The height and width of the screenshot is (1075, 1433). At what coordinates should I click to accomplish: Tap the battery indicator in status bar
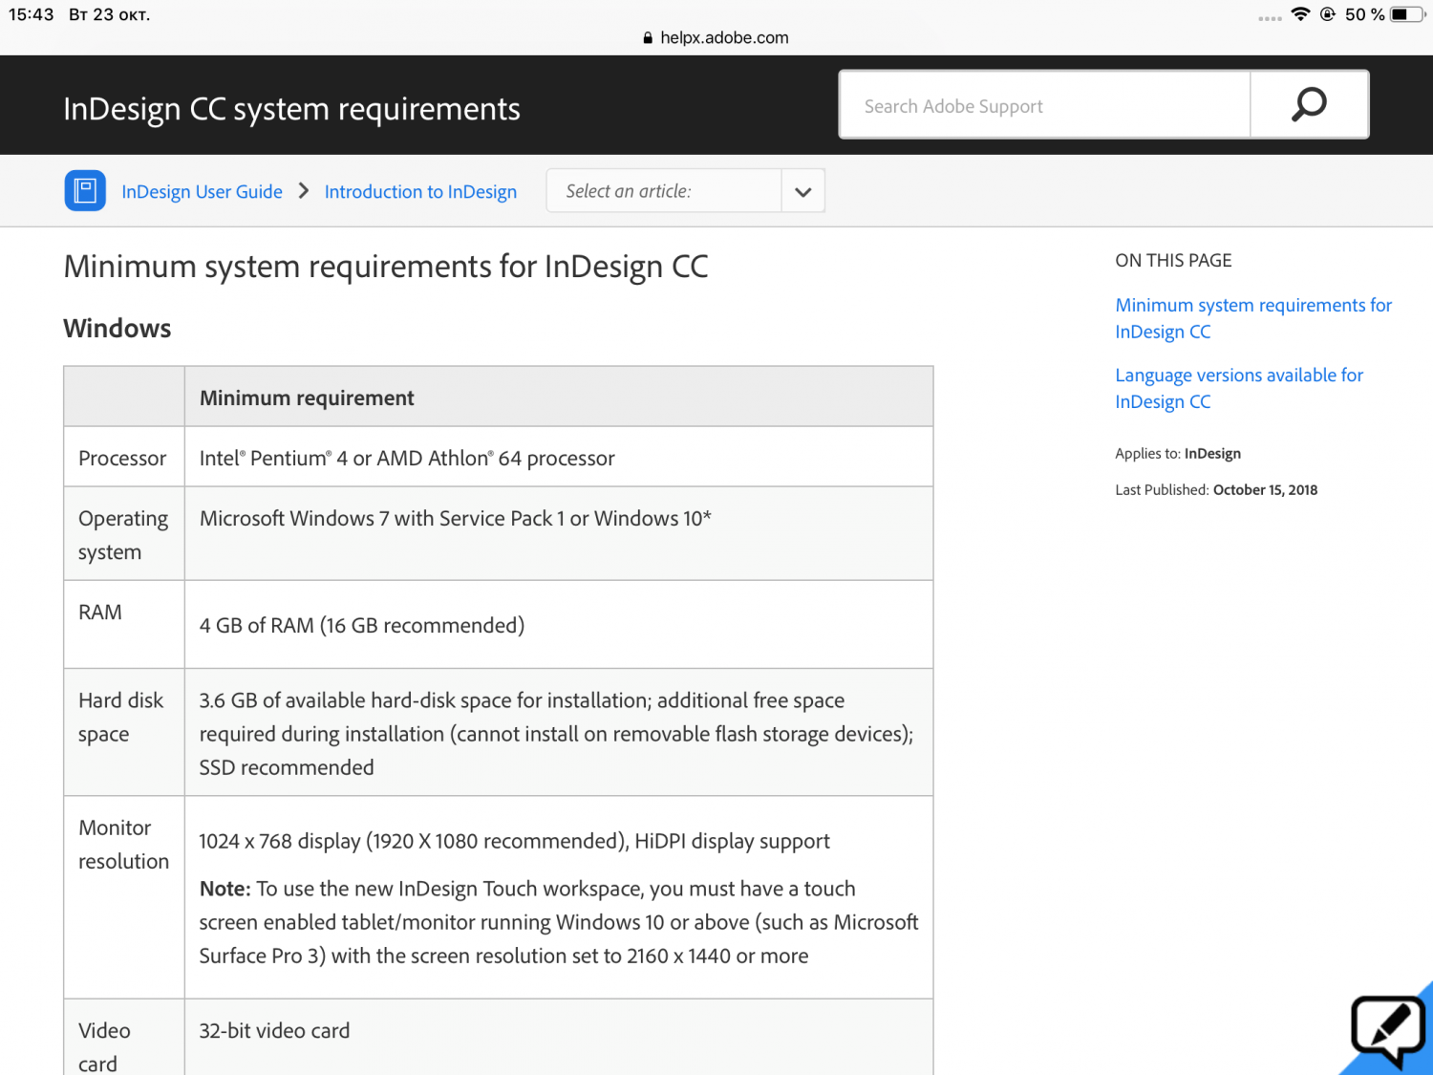point(1406,14)
